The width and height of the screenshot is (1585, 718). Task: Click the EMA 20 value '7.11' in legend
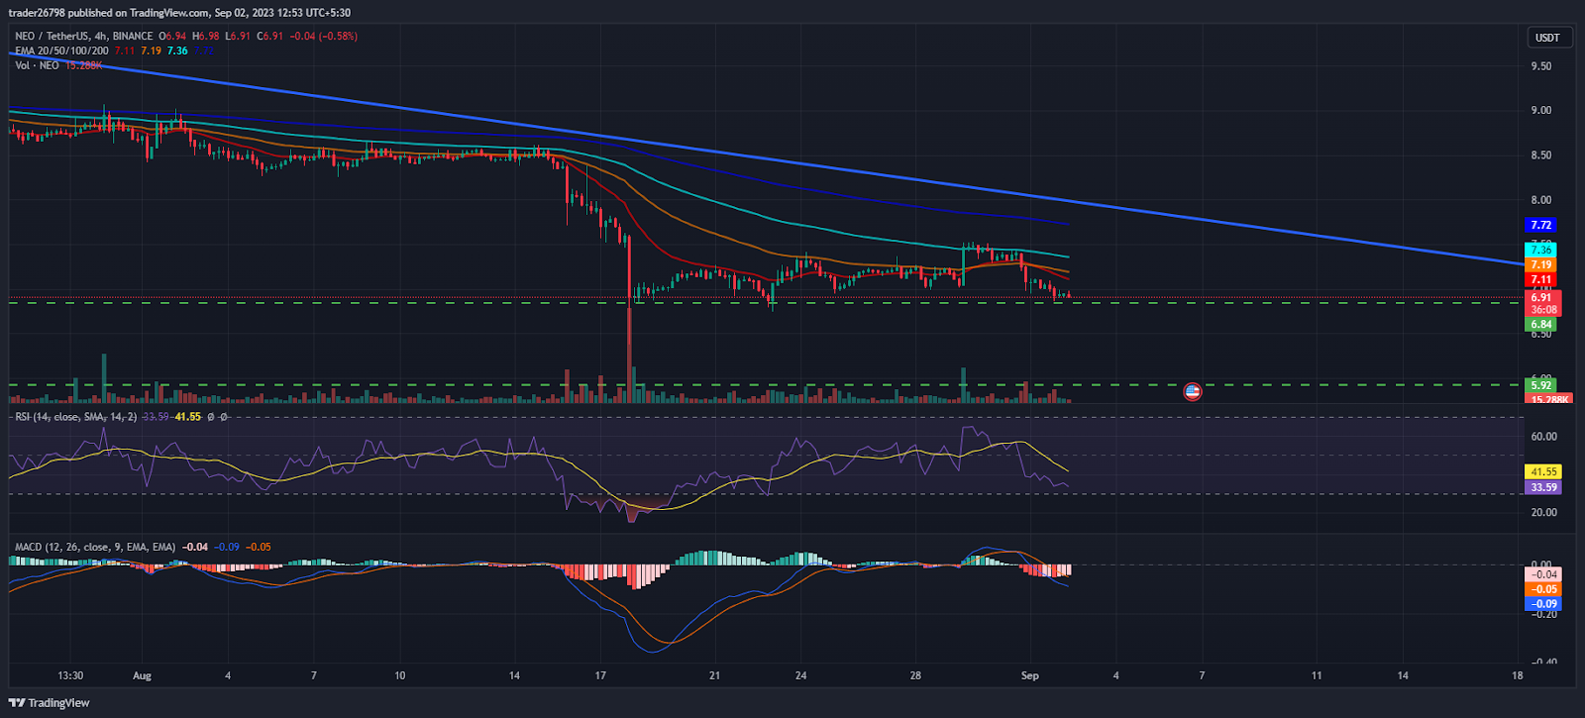124,51
